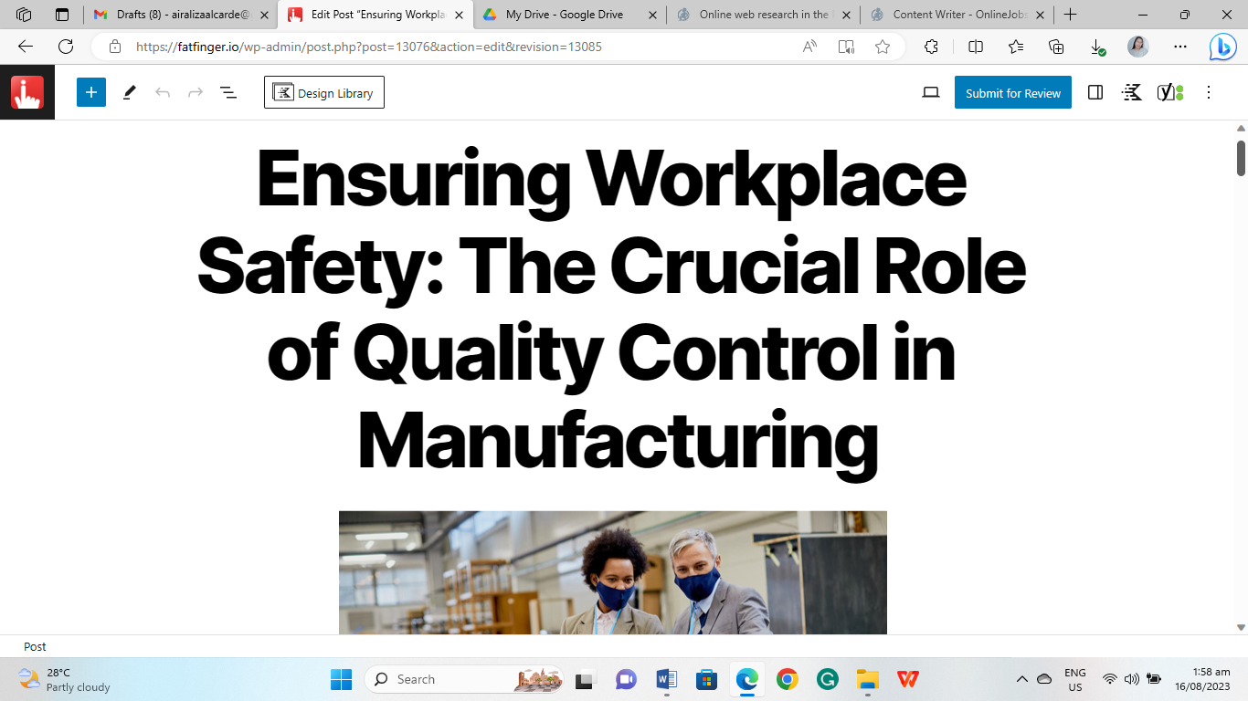The width and height of the screenshot is (1248, 701).
Task: Close the My Drive tab
Action: pyautogui.click(x=652, y=15)
